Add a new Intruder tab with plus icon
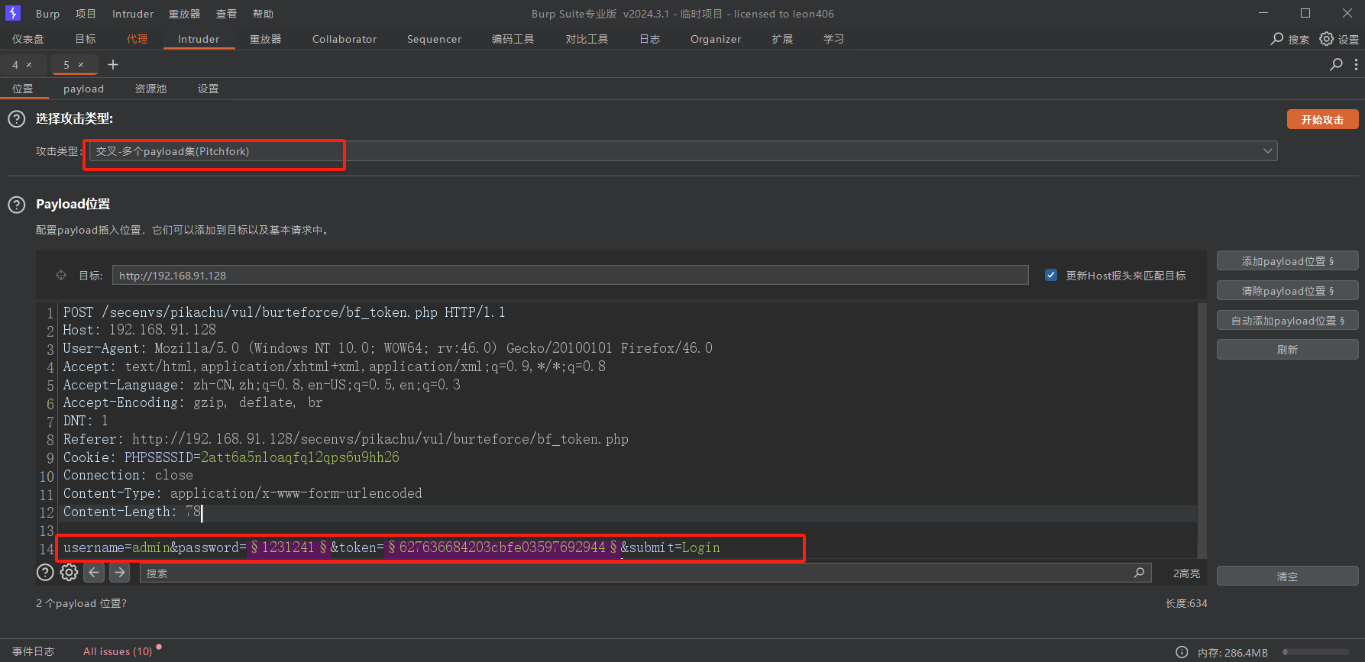Viewport: 1365px width, 662px height. click(113, 65)
